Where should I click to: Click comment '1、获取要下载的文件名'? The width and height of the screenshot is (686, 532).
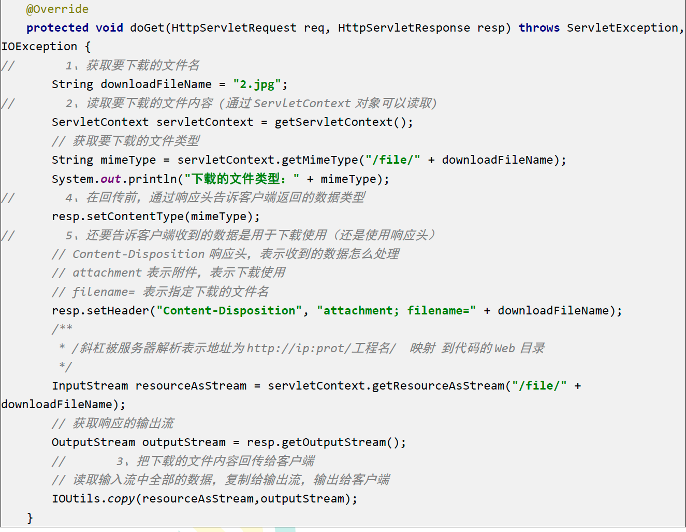point(133,65)
